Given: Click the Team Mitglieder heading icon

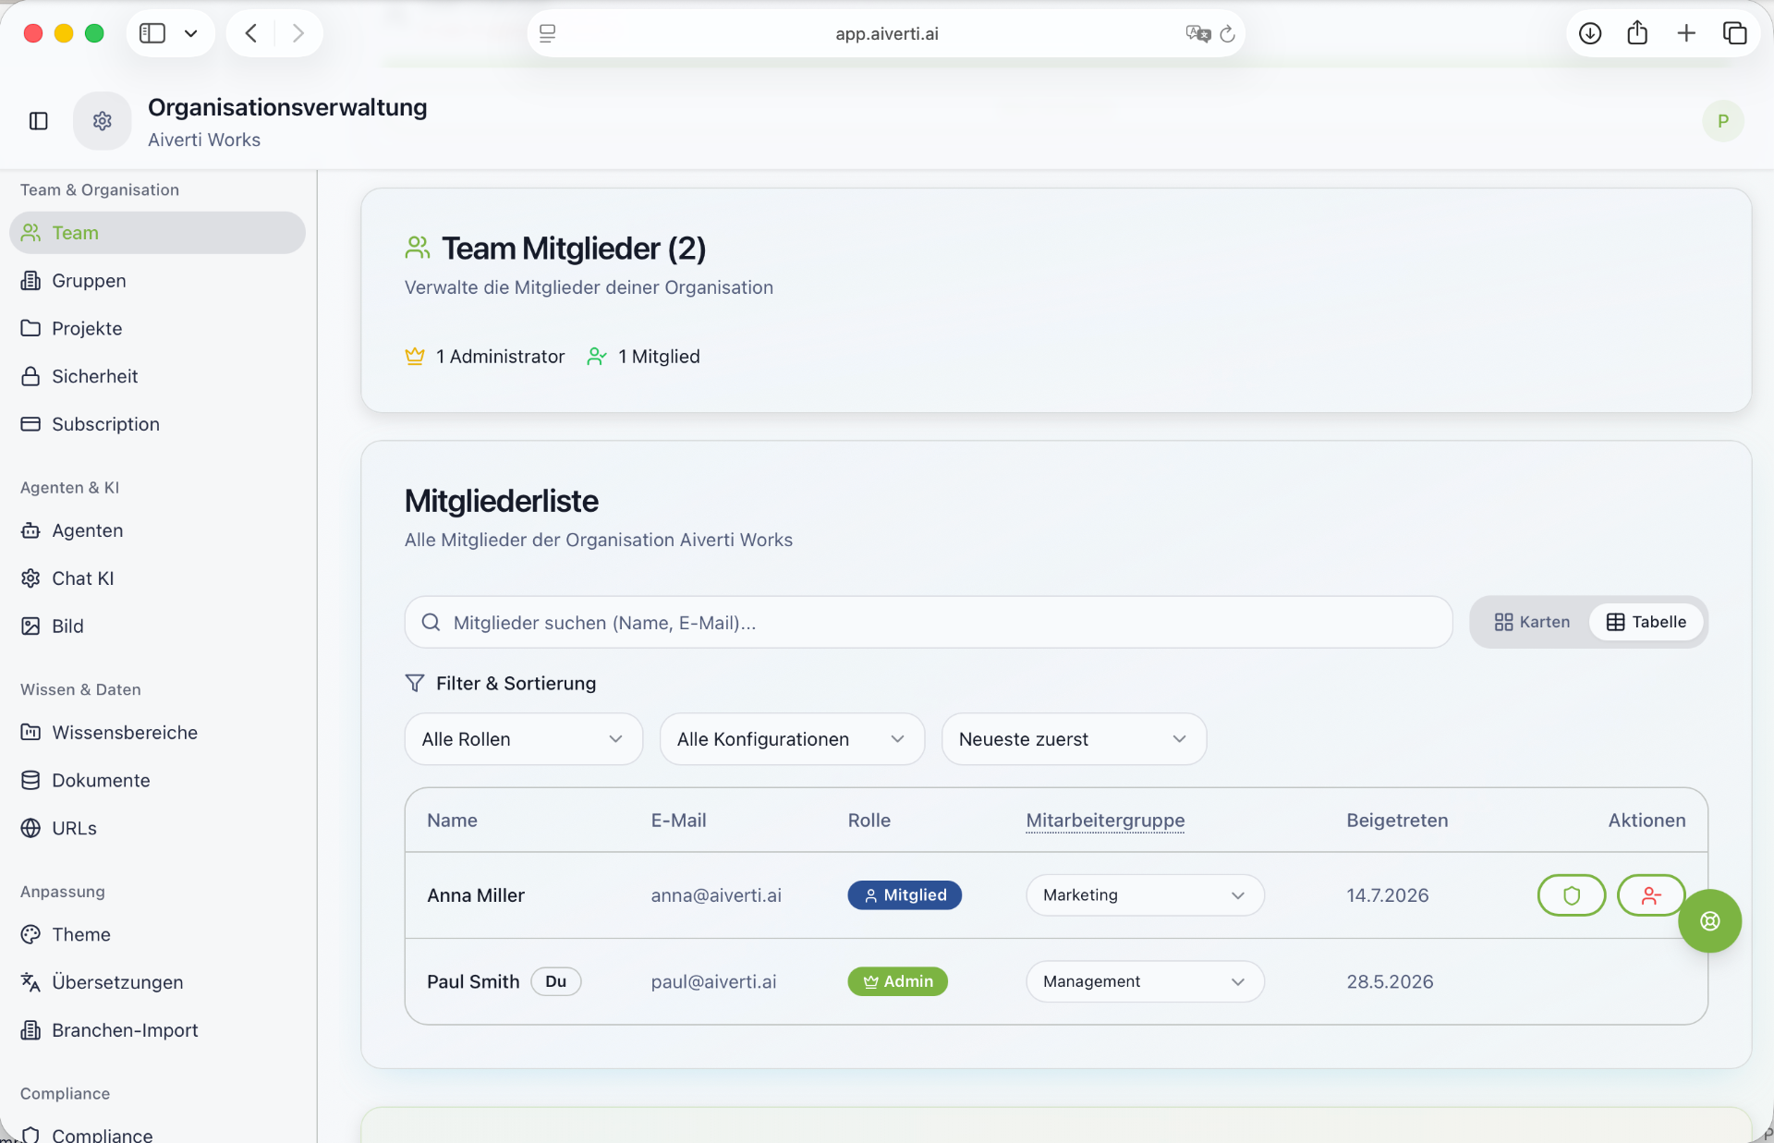Looking at the screenshot, I should click(x=418, y=248).
